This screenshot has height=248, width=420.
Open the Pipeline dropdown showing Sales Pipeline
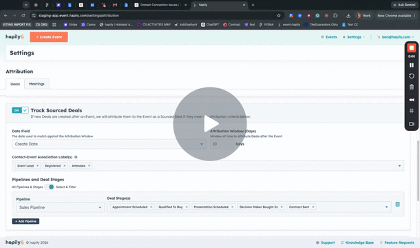(x=60, y=207)
